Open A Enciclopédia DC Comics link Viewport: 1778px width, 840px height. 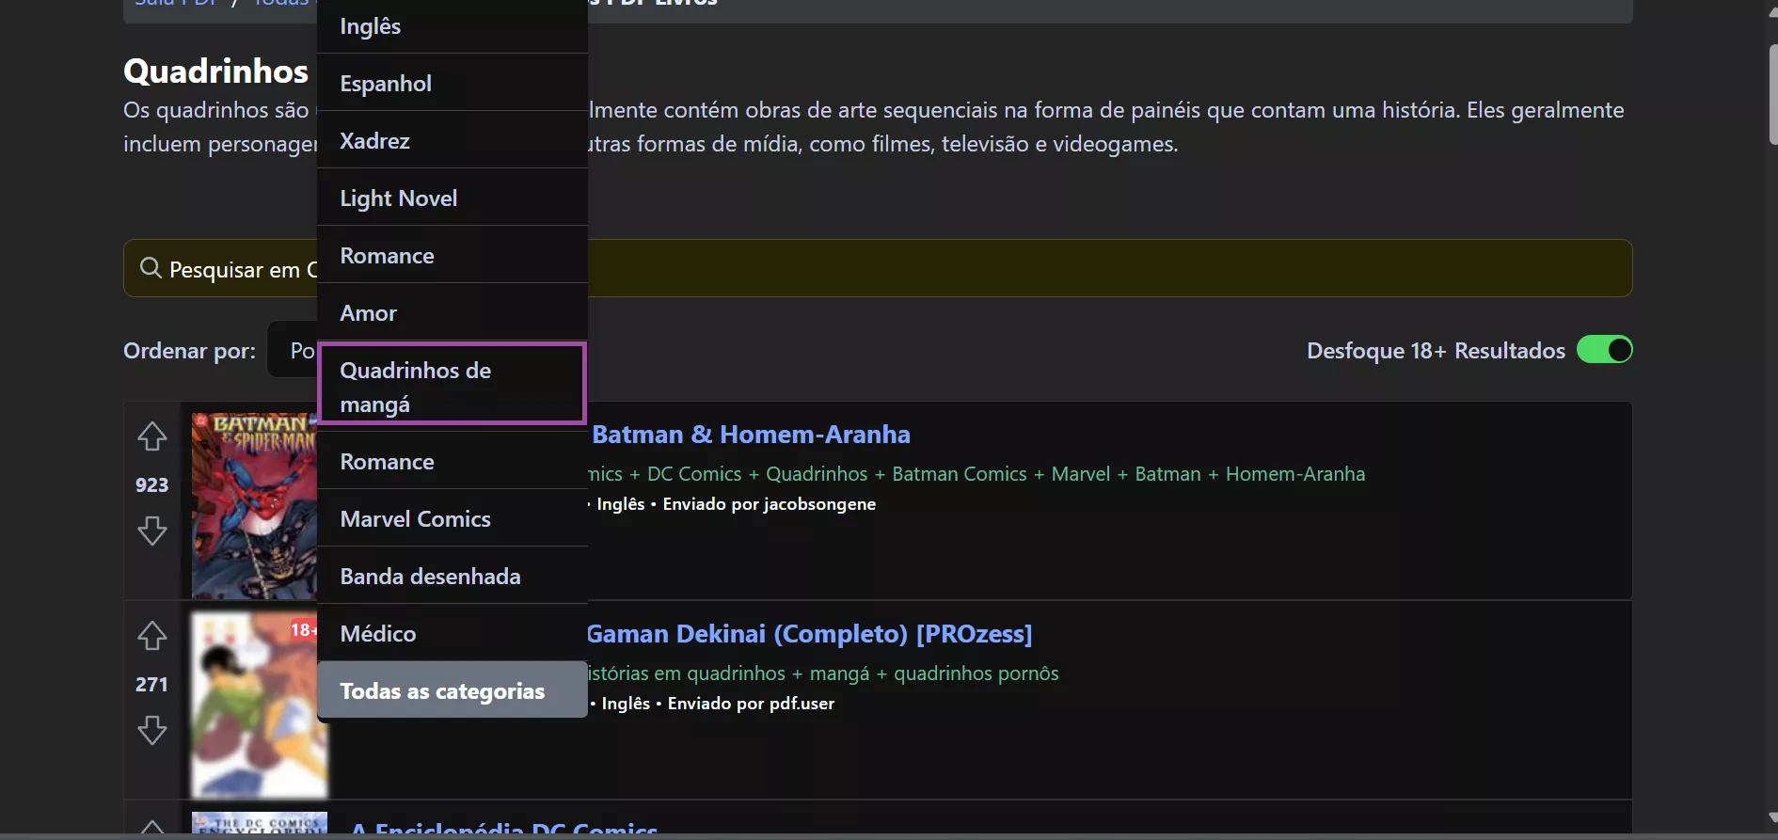point(504,830)
